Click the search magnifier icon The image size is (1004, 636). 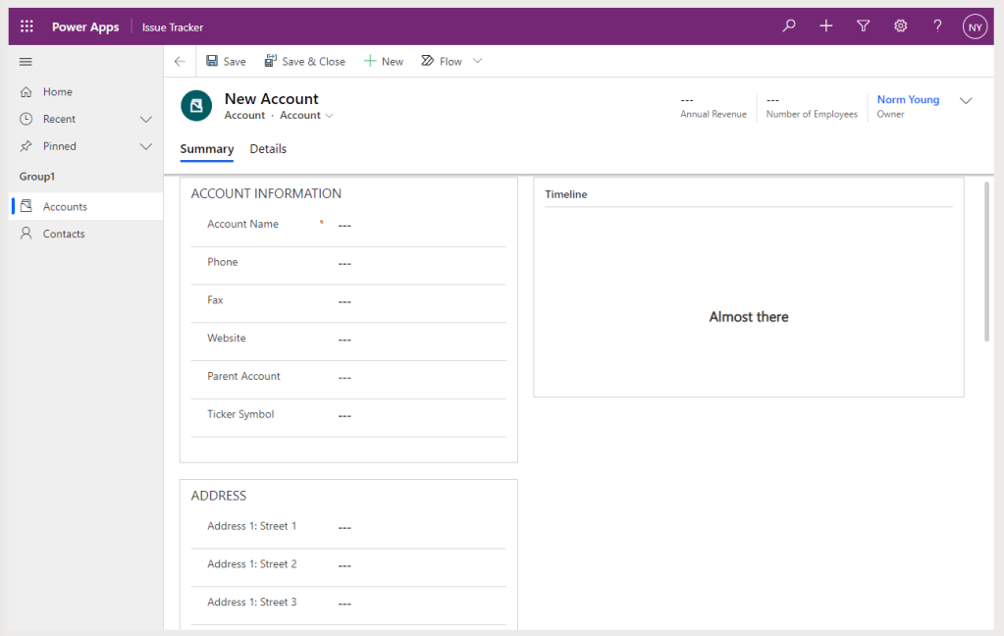tap(788, 26)
